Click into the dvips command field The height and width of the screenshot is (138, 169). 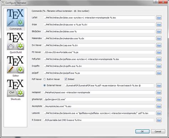99,25
